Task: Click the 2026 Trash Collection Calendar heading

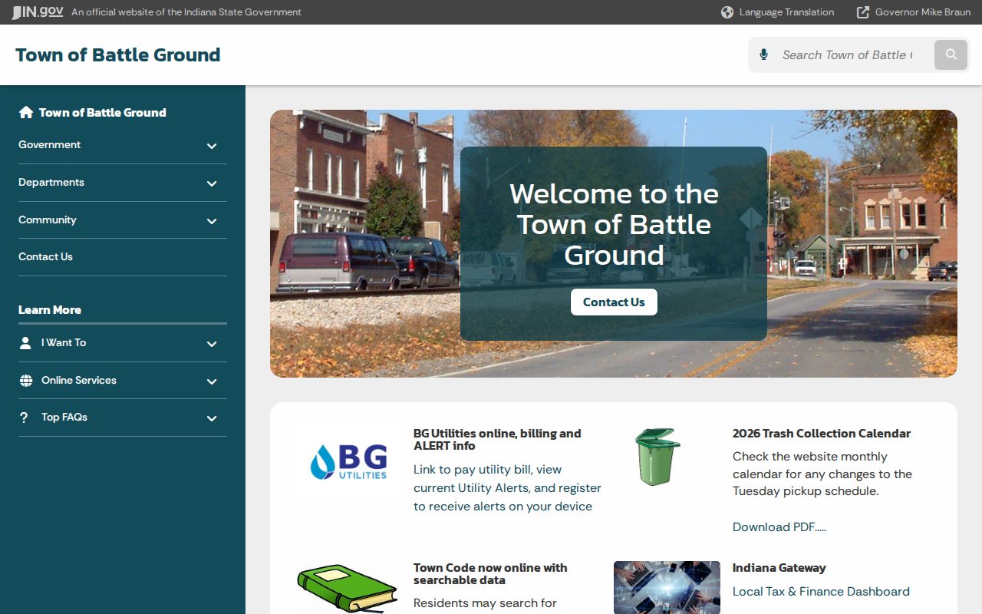Action: click(822, 433)
